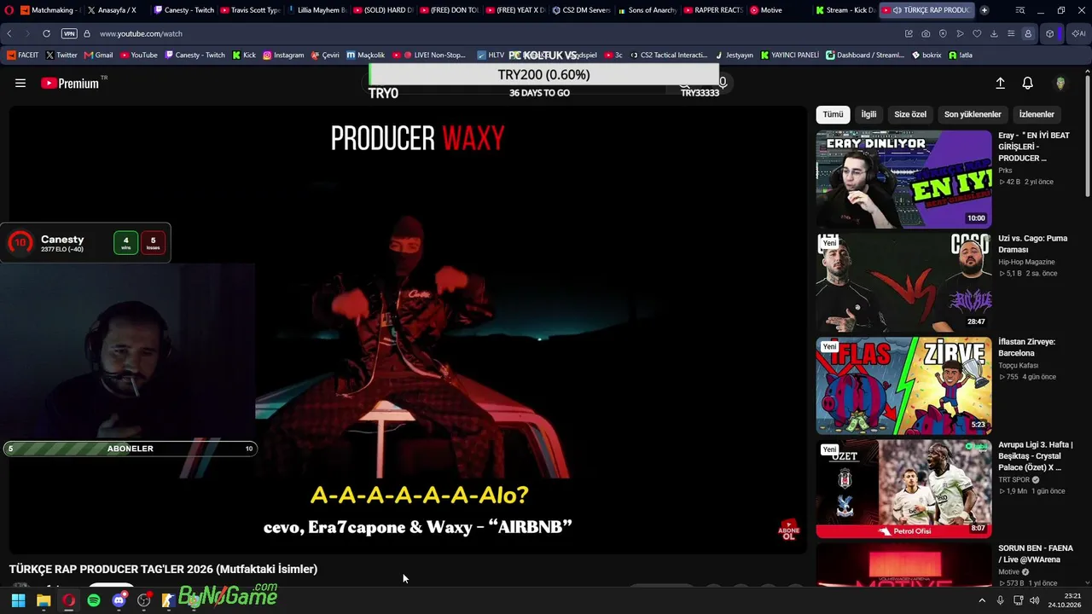Reload the page with the refresh icon
Screen dimensions: 1092x614
coord(46,33)
